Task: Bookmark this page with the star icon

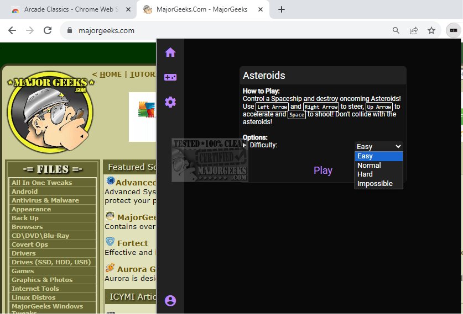Action: coord(431,30)
